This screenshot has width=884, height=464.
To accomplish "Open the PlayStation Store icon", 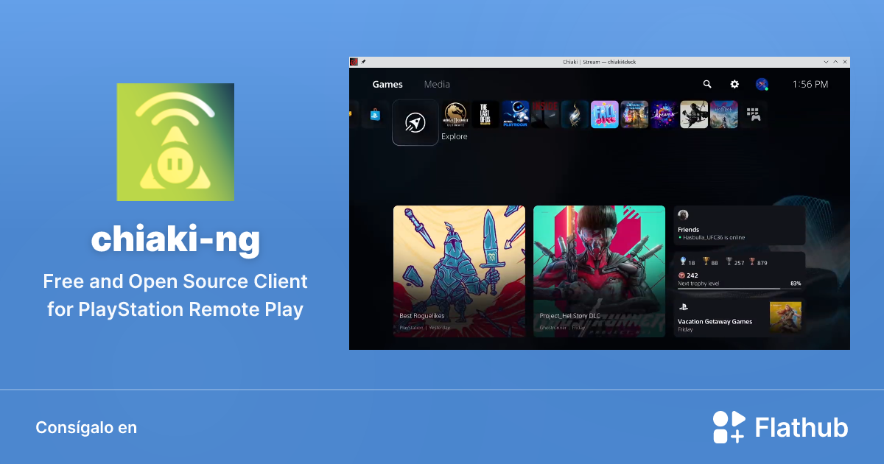I will (374, 116).
